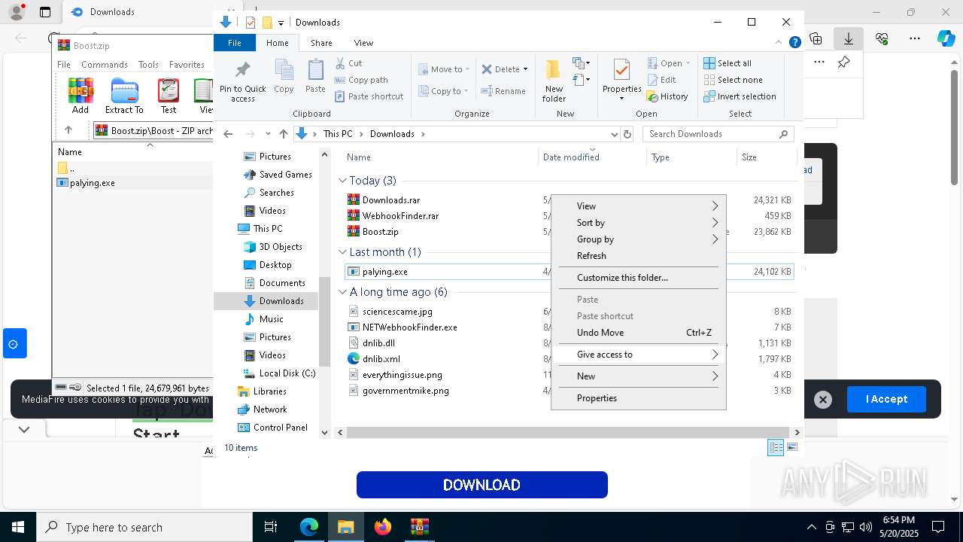Image resolution: width=963 pixels, height=542 pixels.
Task: Click Pin to Quick access icon
Action: click(242, 81)
